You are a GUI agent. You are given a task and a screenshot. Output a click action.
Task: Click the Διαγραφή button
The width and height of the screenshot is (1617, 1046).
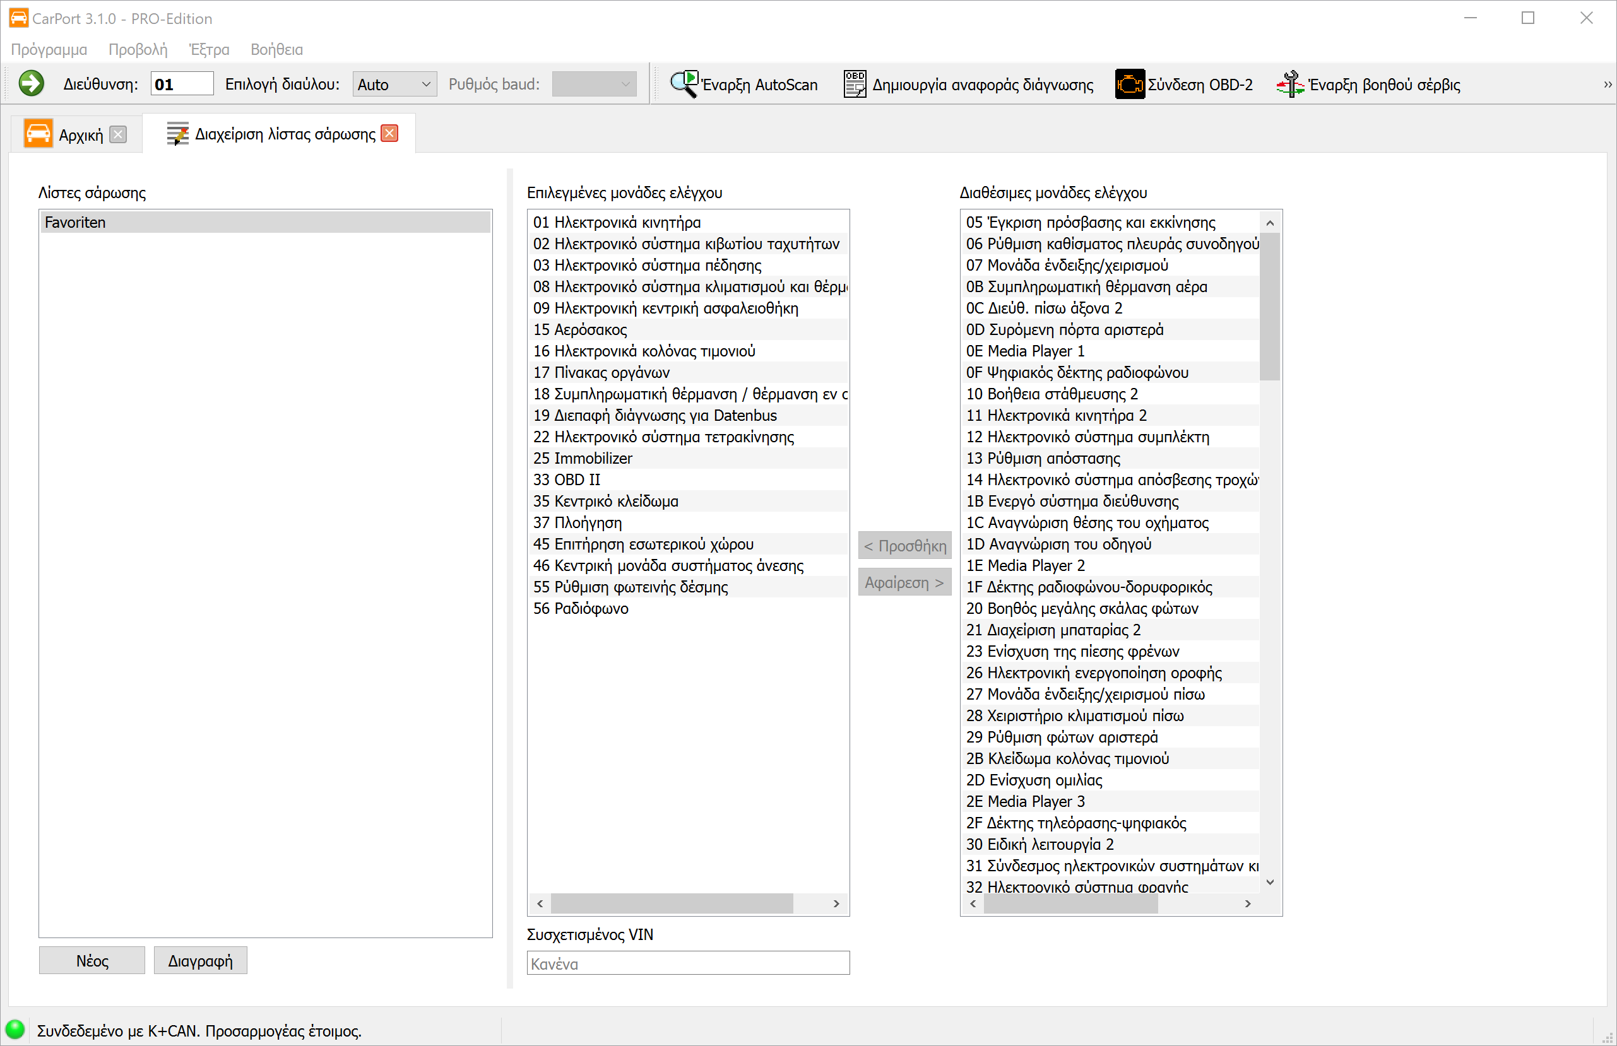coord(199,960)
